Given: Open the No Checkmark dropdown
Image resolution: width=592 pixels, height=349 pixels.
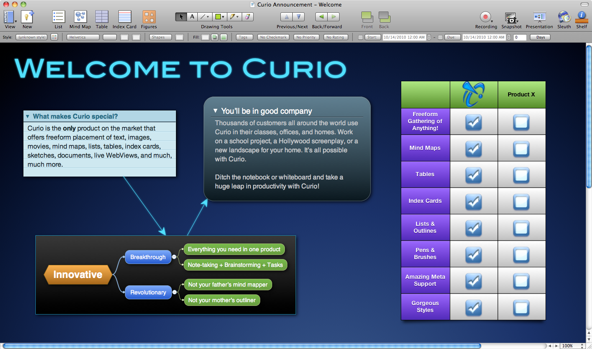Looking at the screenshot, I should [x=273, y=37].
